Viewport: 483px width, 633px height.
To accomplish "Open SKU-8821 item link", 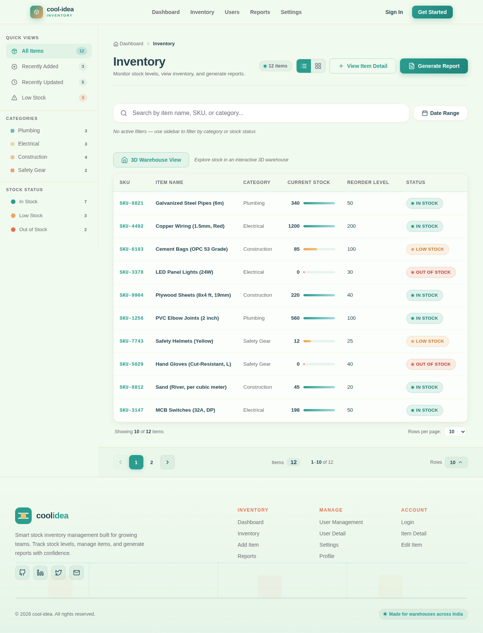I will (131, 203).
